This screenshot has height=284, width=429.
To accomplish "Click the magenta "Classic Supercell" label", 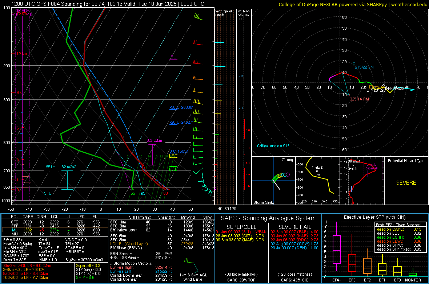I will click(x=371, y=166).
